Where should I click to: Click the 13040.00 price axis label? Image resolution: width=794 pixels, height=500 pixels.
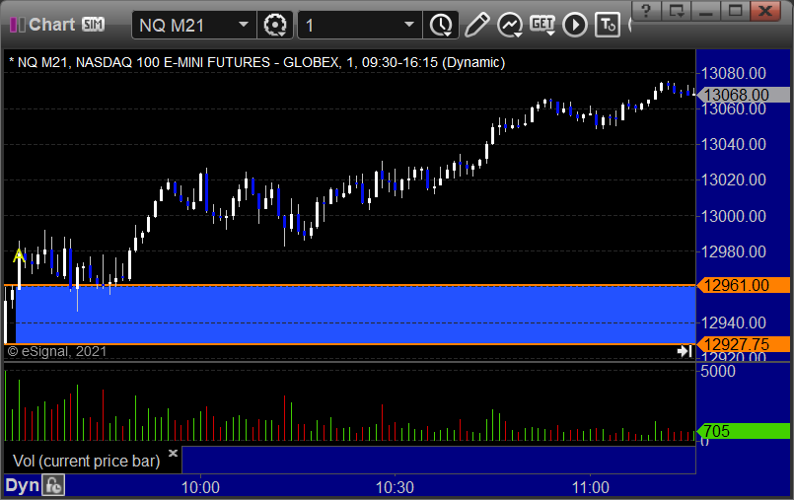point(733,144)
